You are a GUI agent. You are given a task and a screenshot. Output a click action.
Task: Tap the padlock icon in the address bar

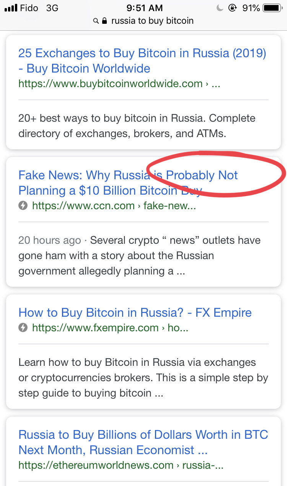point(104,21)
